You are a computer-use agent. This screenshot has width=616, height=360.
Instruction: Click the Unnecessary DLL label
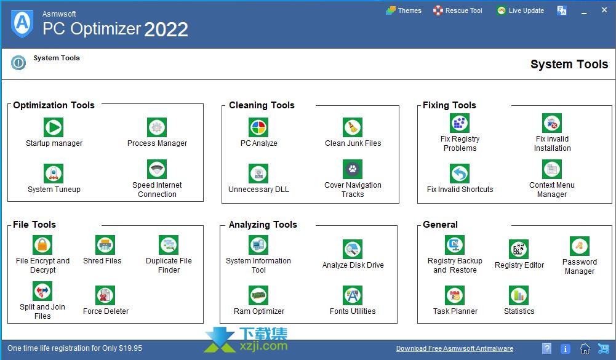pyautogui.click(x=258, y=189)
